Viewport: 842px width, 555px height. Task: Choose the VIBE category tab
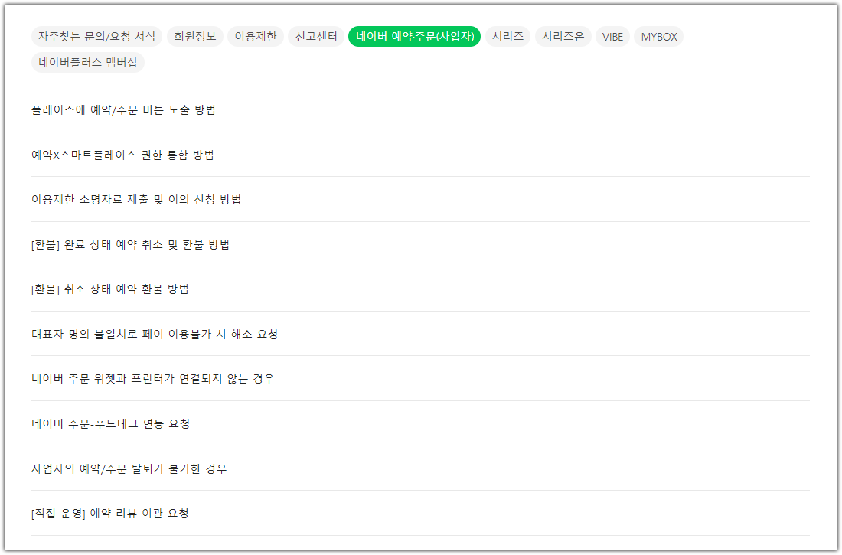tap(612, 37)
